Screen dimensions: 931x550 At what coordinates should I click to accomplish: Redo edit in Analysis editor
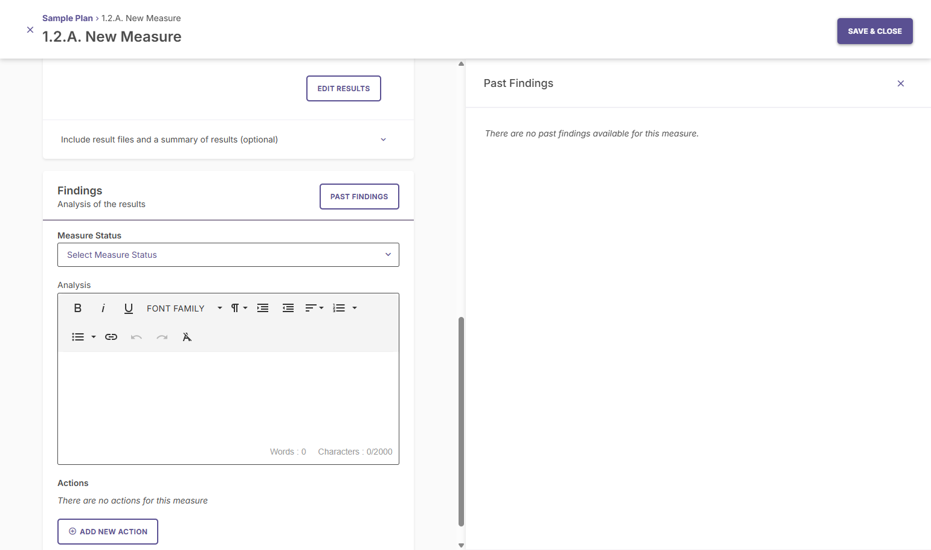tap(162, 337)
